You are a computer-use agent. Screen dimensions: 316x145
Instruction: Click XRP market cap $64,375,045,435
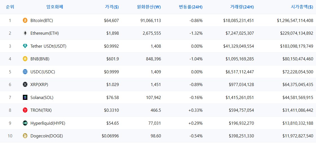pos(298,85)
